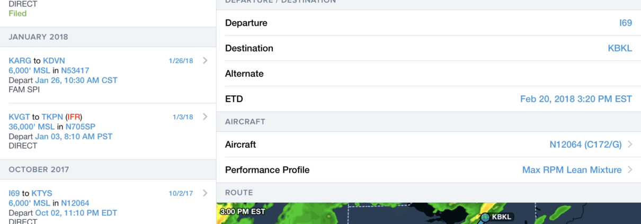Edit the Destination KBKL value

click(x=620, y=48)
